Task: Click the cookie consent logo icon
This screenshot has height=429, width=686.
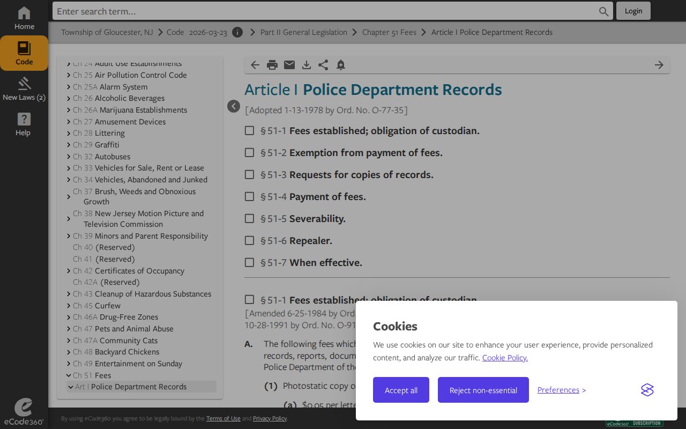Action: (647, 390)
